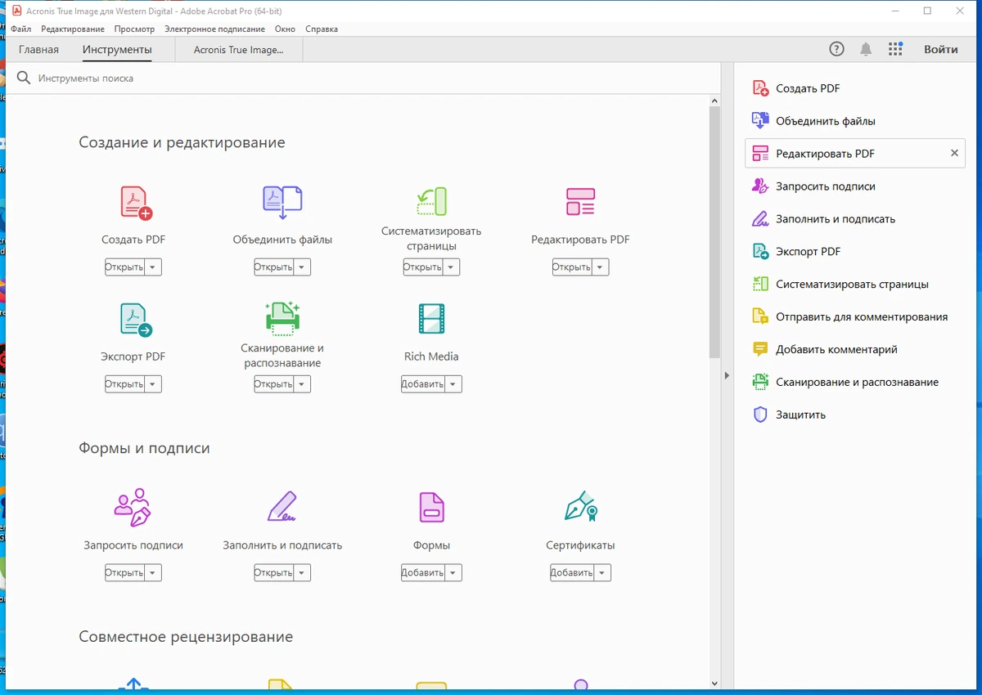Click the Сертификаты fountain pen icon

coord(580,507)
